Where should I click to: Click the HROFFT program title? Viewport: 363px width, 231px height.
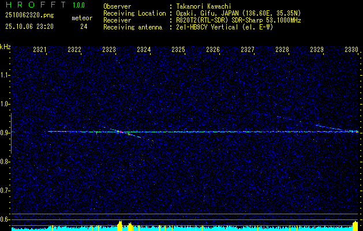pyautogui.click(x=35, y=5)
